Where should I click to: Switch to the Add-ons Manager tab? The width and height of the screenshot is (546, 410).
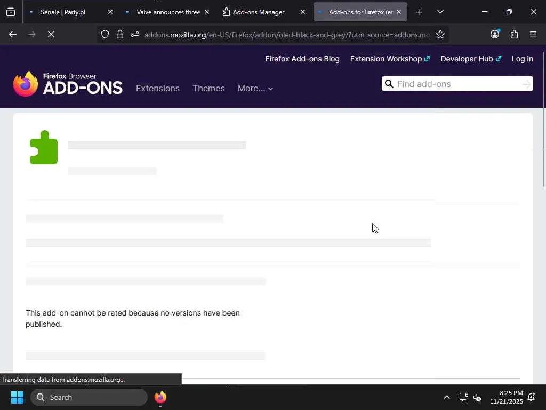click(263, 12)
